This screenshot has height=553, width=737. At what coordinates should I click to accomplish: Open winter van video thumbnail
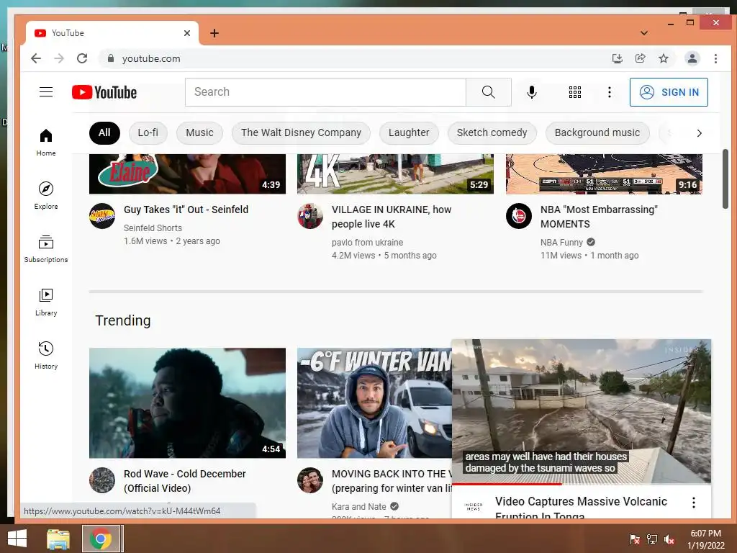[x=374, y=403]
